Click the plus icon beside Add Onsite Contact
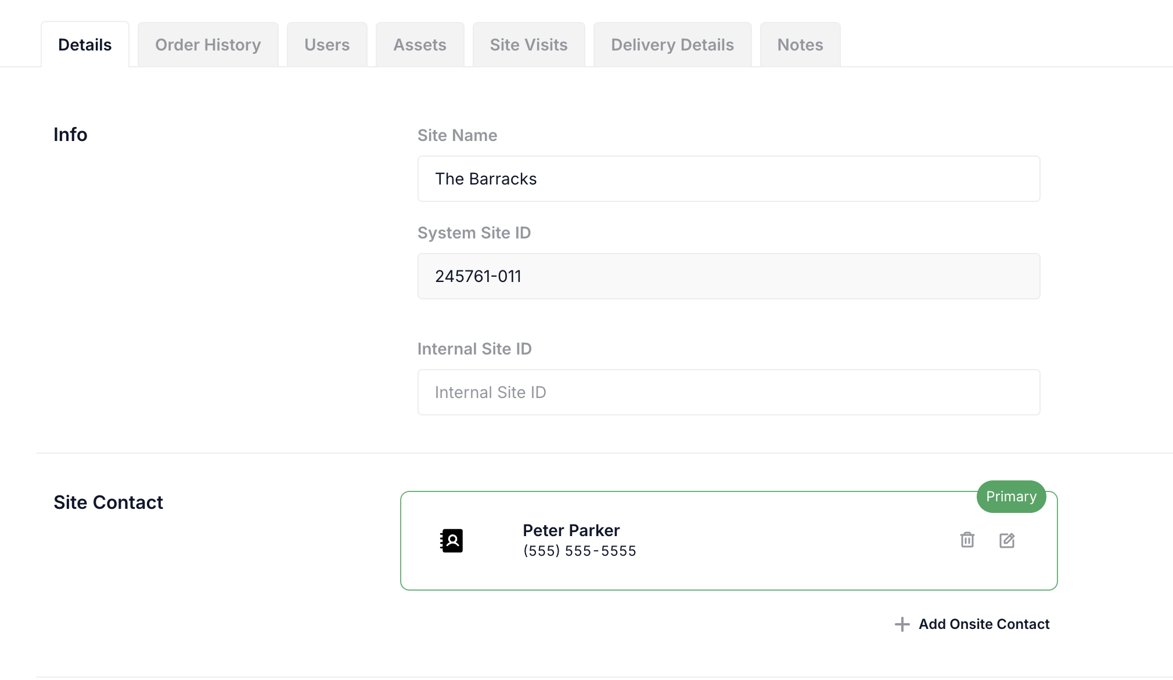Screen dimensions: 1173x680 902,624
